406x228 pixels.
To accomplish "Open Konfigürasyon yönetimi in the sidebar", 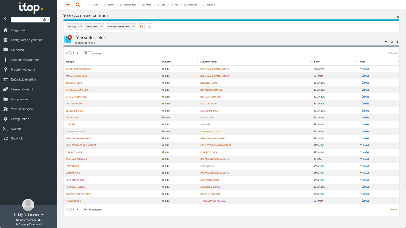I will (x=27, y=40).
